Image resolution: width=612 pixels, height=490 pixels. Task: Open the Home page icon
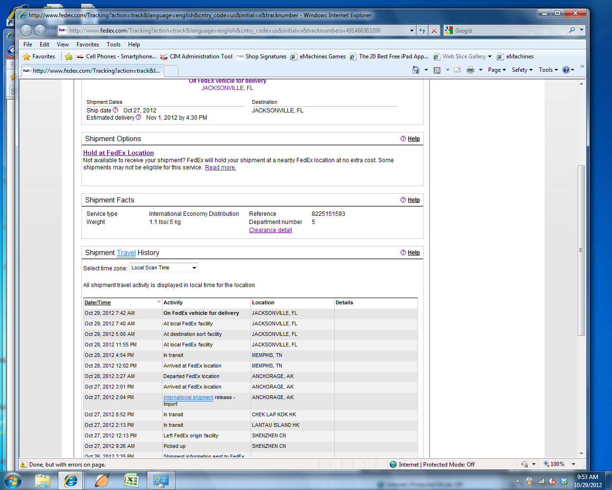pyautogui.click(x=416, y=70)
